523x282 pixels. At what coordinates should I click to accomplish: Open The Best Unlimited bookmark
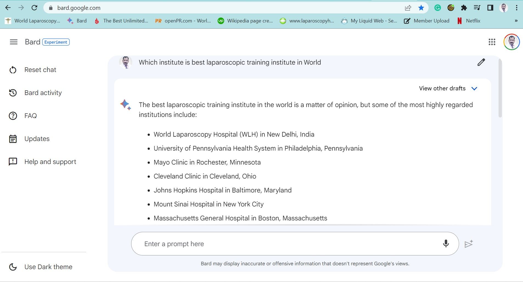tap(121, 21)
